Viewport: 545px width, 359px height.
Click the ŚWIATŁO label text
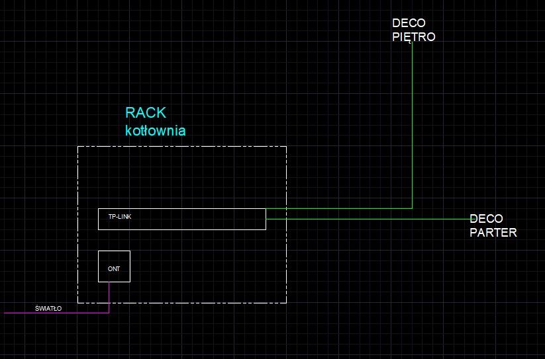48,308
